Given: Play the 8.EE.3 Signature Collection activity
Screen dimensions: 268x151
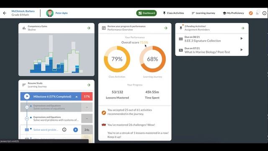Looking at the screenshot, I should (242, 39).
